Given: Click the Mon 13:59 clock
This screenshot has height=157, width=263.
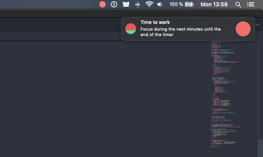Looking at the screenshot, I should coord(214,4).
